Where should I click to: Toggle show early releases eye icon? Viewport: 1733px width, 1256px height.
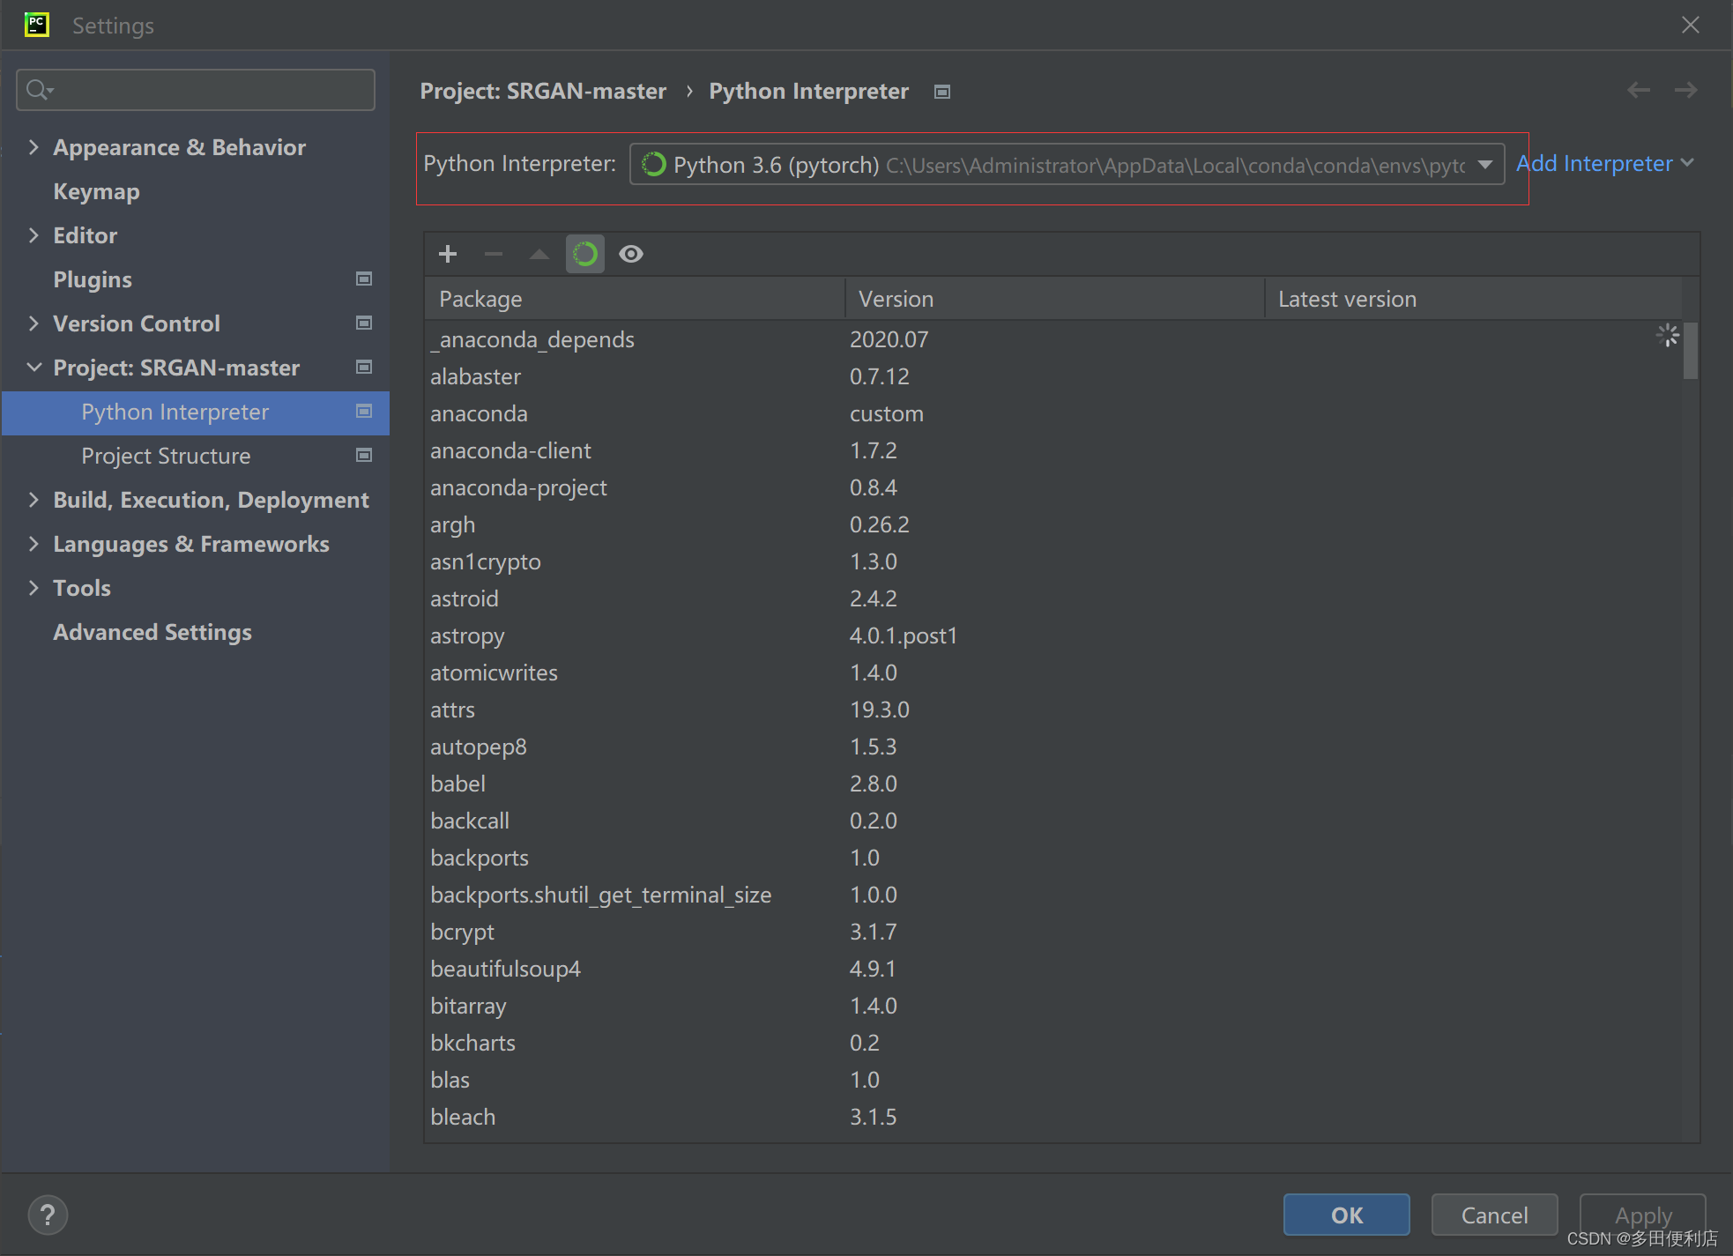coord(631,254)
